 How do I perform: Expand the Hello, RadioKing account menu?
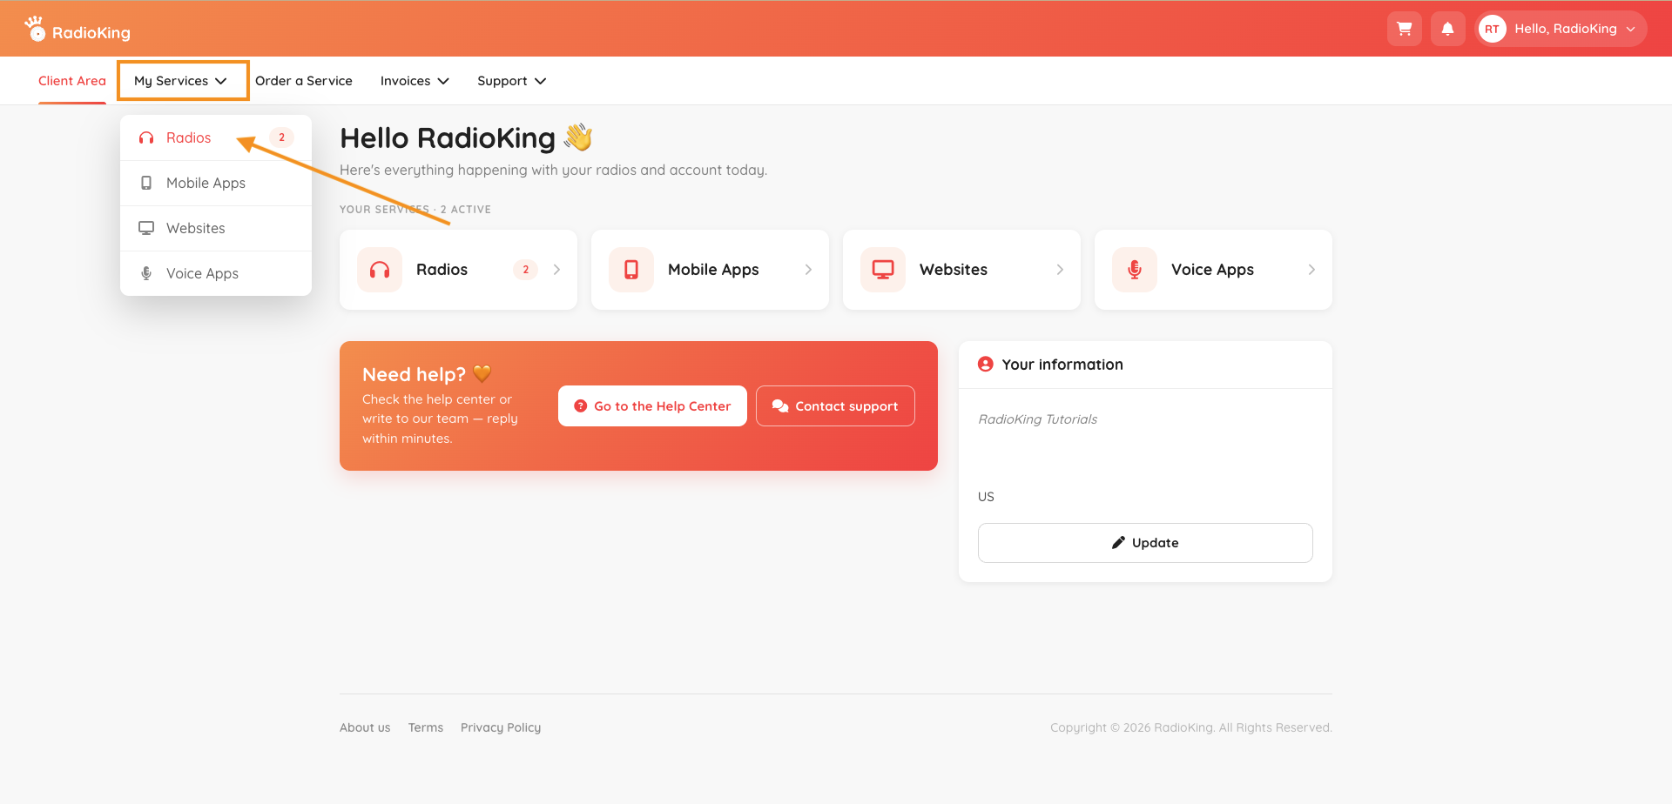[1562, 29]
